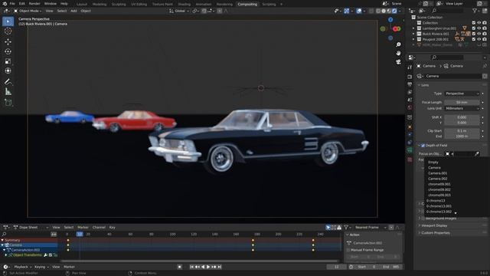Viewport: 490px width, 276px height.
Task: Open the View Layer properties tab icon
Action: pos(410,92)
